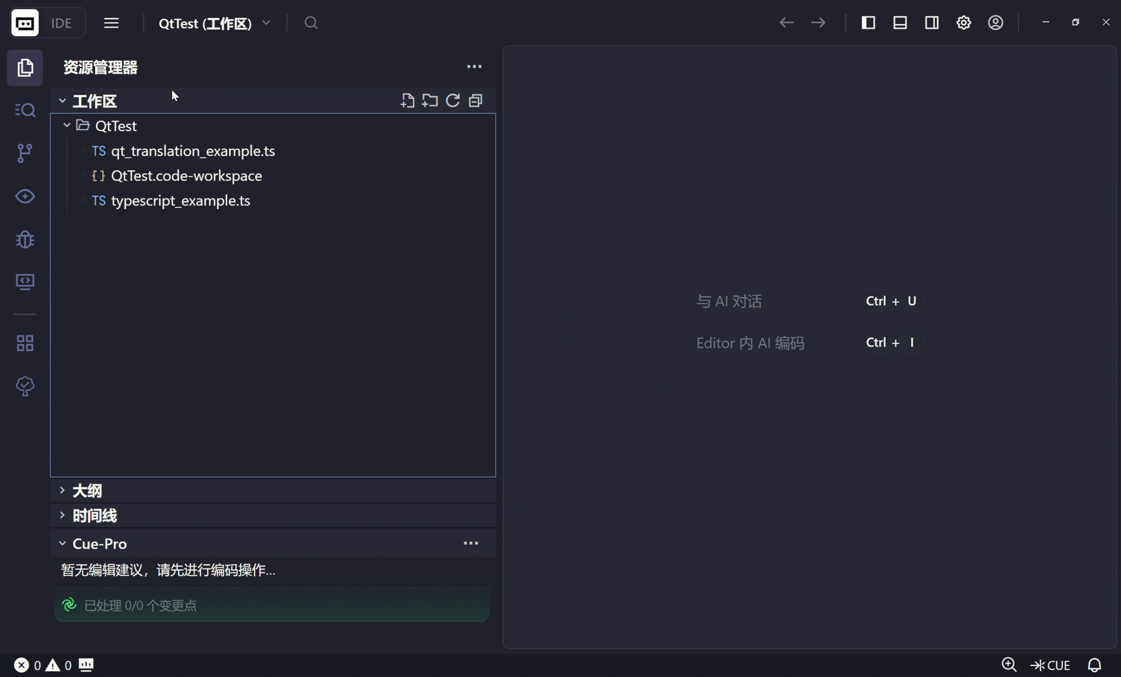Refresh the Explorer file list
The height and width of the screenshot is (677, 1121).
click(x=453, y=100)
